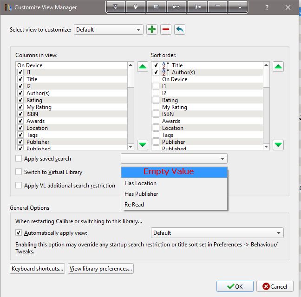Choose Re Read from the dropdown list

click(174, 205)
